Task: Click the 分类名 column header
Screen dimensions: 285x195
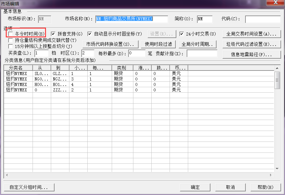Action: click(x=18, y=68)
